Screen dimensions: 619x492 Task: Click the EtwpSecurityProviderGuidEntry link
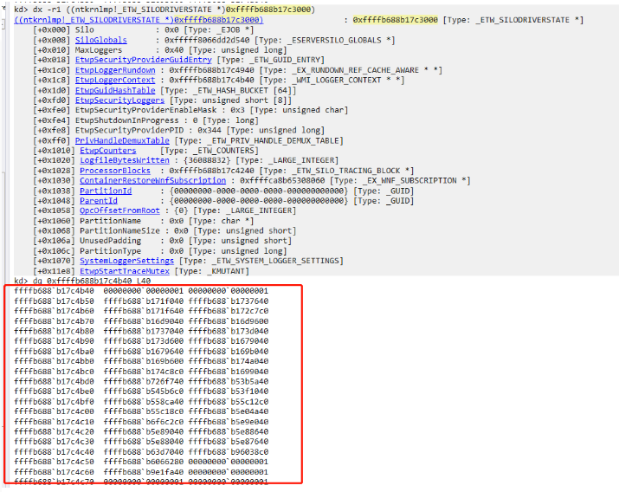click(144, 60)
